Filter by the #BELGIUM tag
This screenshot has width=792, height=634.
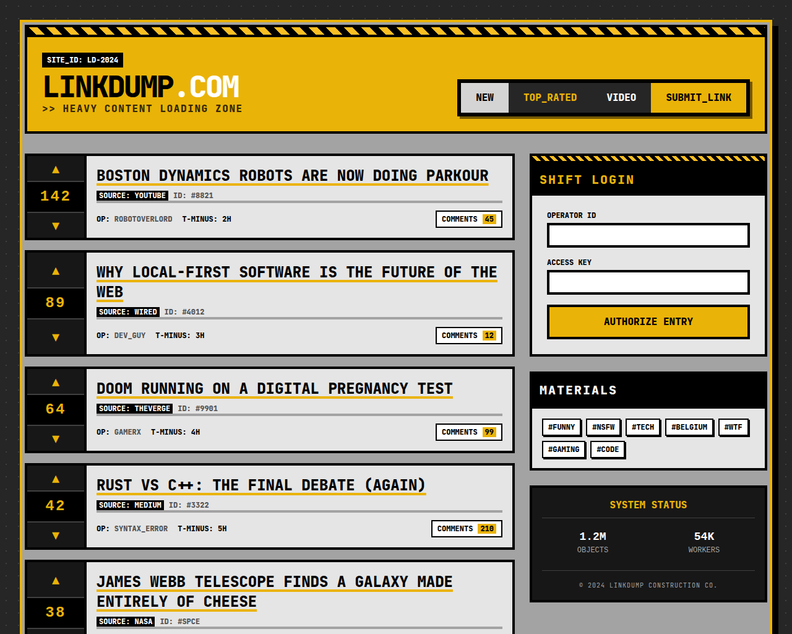(x=689, y=427)
